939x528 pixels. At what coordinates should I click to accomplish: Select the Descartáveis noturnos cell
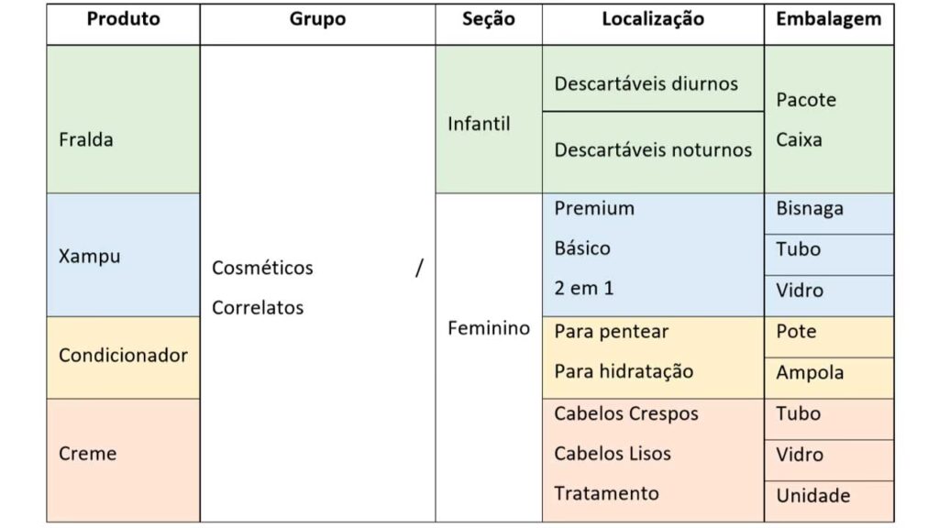pos(653,150)
